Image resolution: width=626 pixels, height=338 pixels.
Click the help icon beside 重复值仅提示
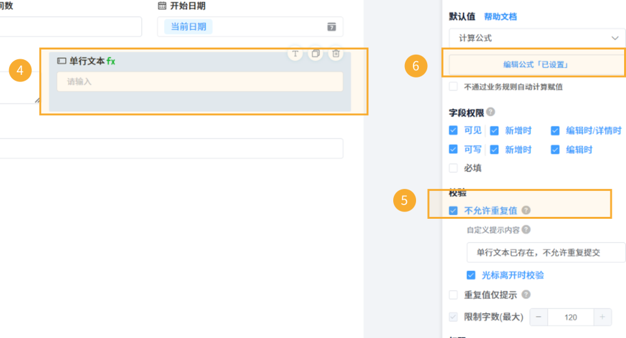[526, 294]
